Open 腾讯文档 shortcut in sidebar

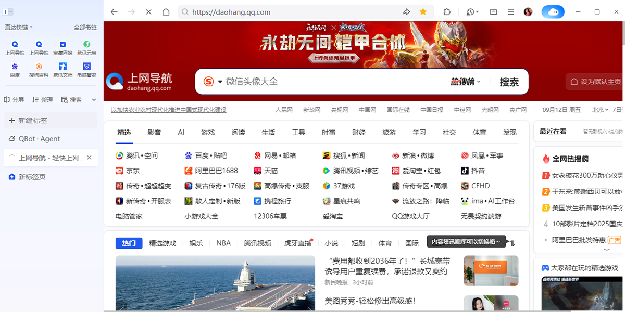click(x=63, y=70)
